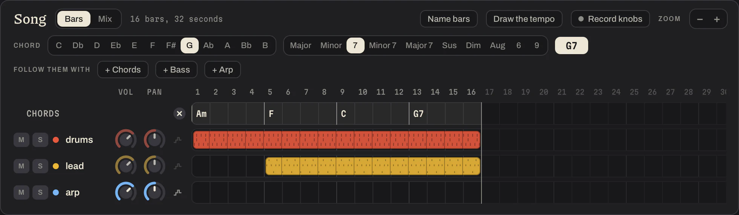Select chord root F
The height and width of the screenshot is (215, 739).
[x=152, y=45]
